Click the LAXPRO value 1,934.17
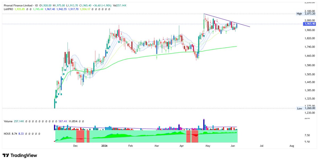 tap(85, 9)
